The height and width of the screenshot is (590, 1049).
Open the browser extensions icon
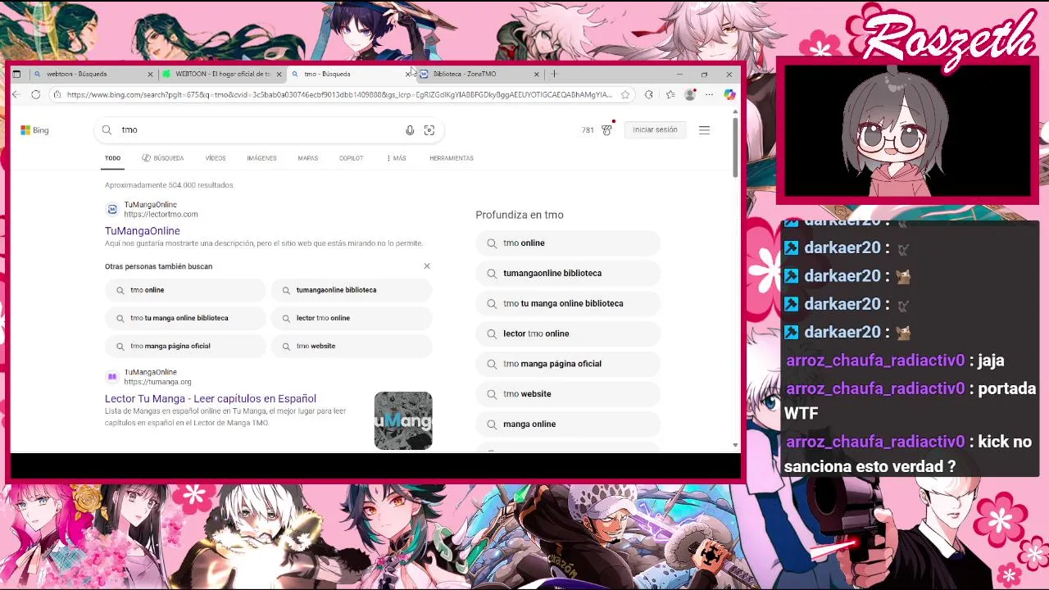[649, 95]
